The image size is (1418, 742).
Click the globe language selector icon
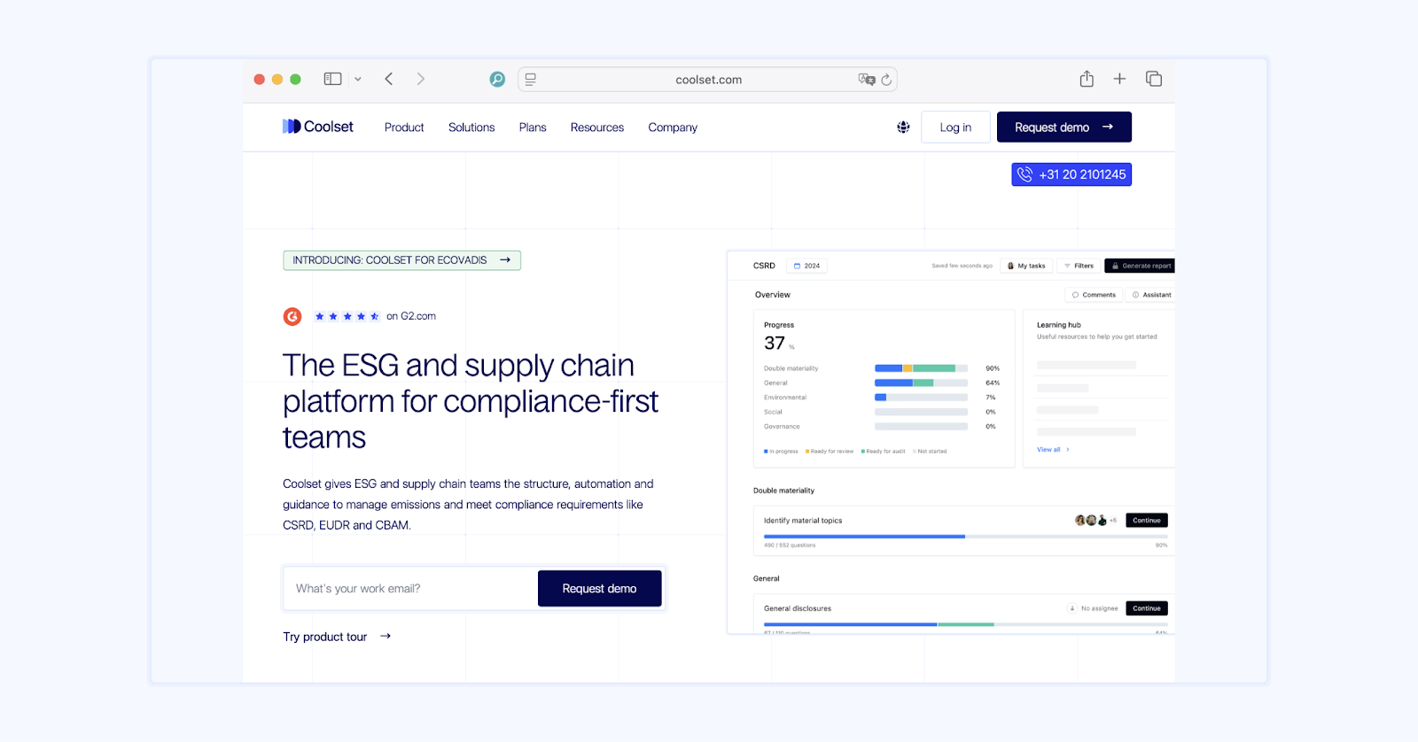pos(903,127)
